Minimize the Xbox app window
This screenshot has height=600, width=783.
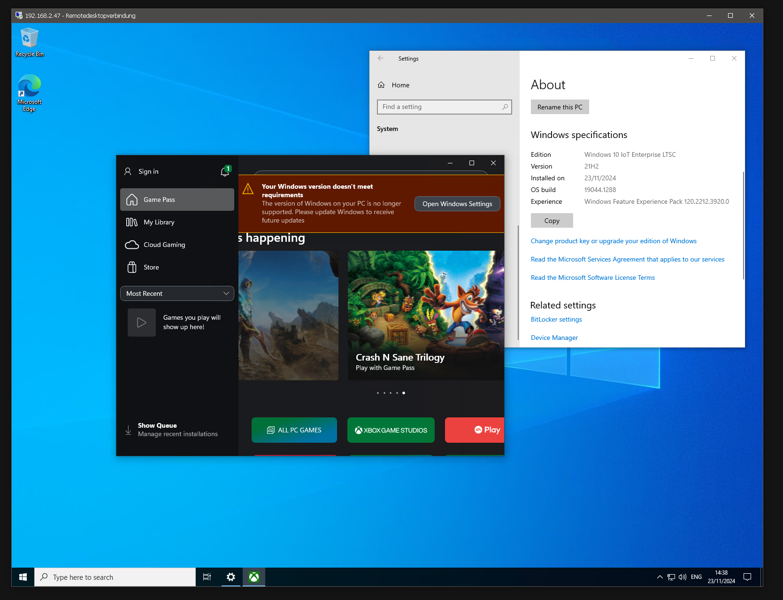(450, 163)
